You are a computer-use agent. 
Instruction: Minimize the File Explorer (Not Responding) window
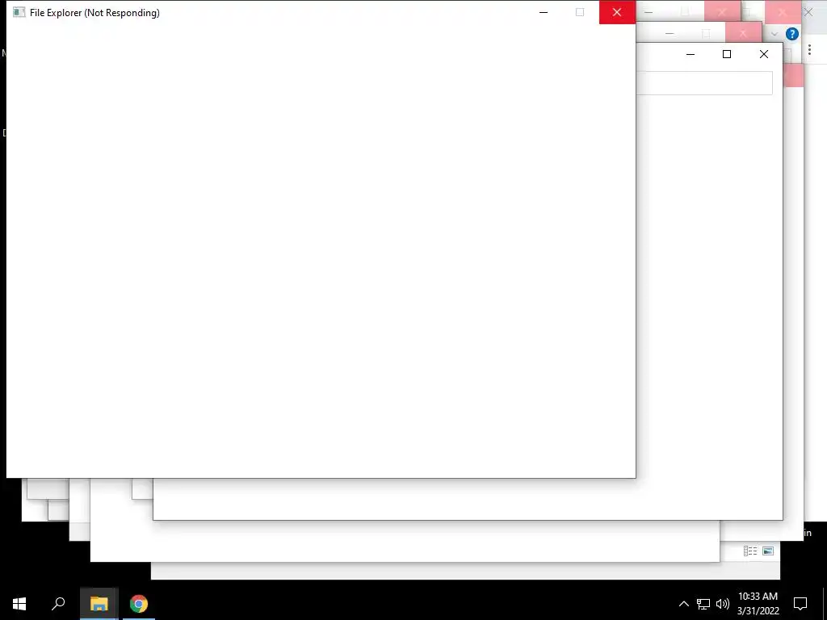point(544,12)
